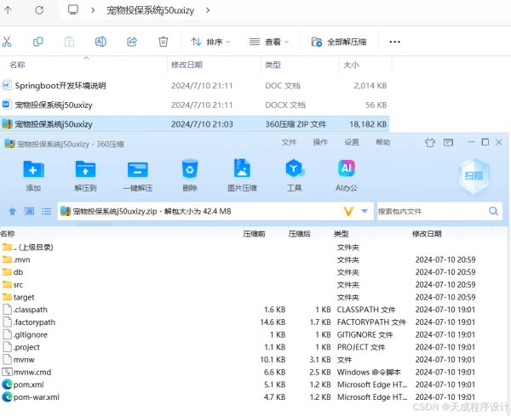
Task: Open the 文件 (File) menu in 360压缩
Action: (289, 142)
